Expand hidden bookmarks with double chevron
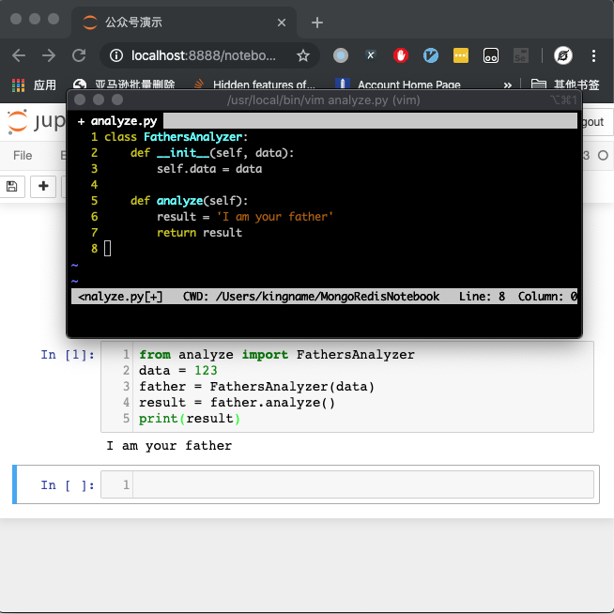 pos(508,84)
